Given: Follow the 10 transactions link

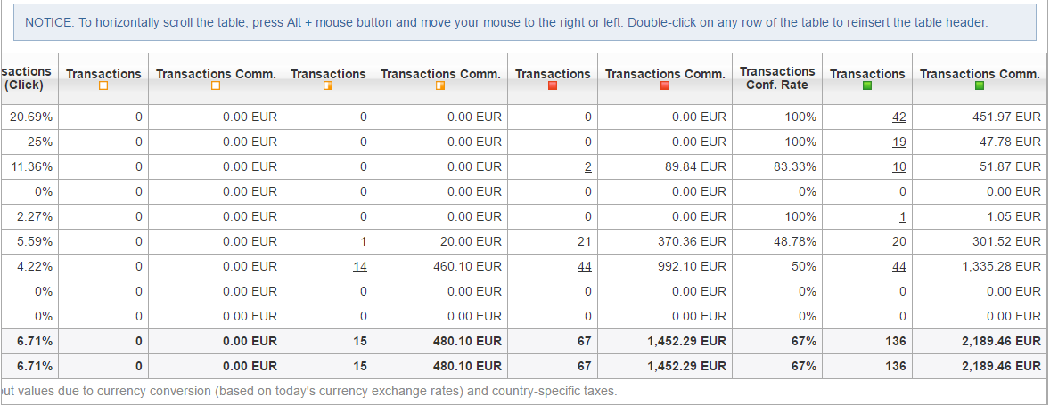Looking at the screenshot, I should click(898, 166).
